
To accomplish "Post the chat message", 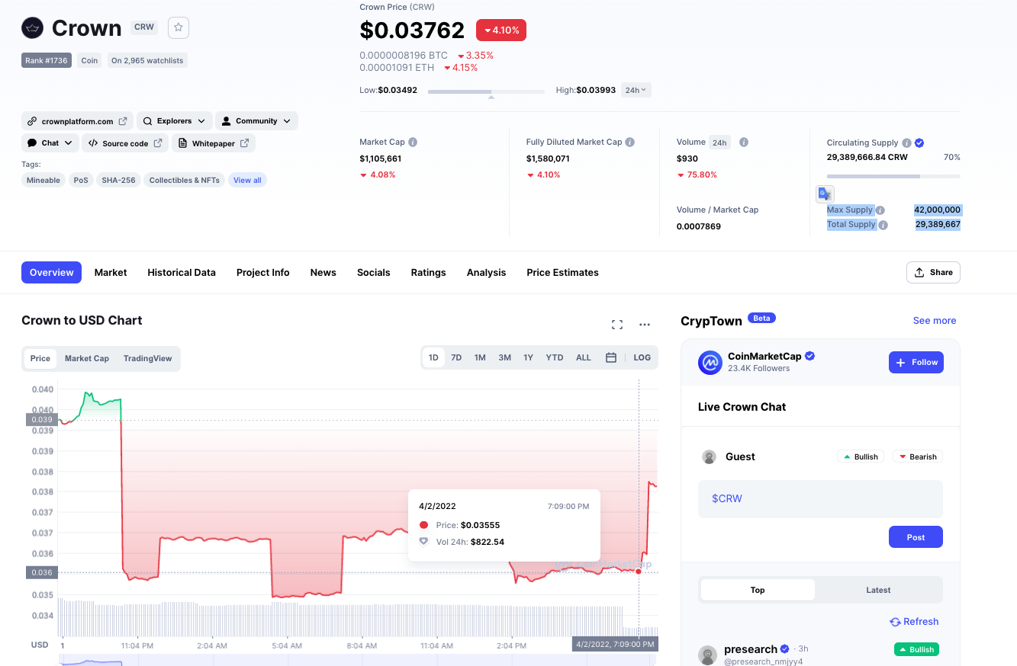I will click(x=916, y=537).
